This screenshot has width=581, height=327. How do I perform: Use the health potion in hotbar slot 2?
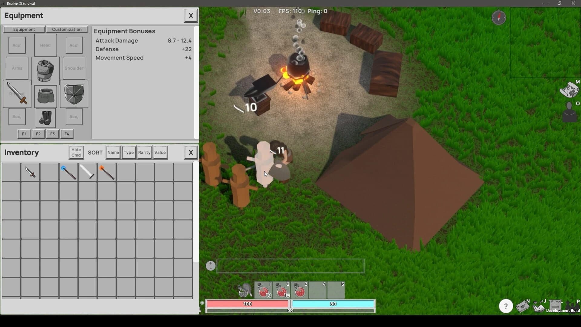pyautogui.click(x=281, y=290)
